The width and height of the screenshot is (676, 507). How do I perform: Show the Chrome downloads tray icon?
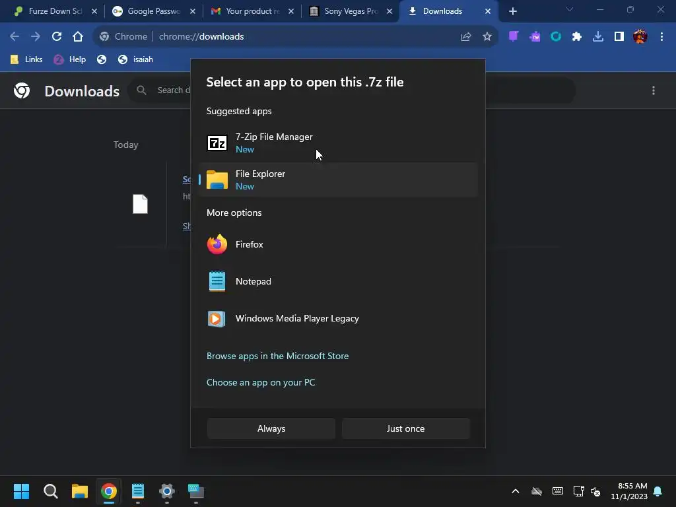click(598, 37)
